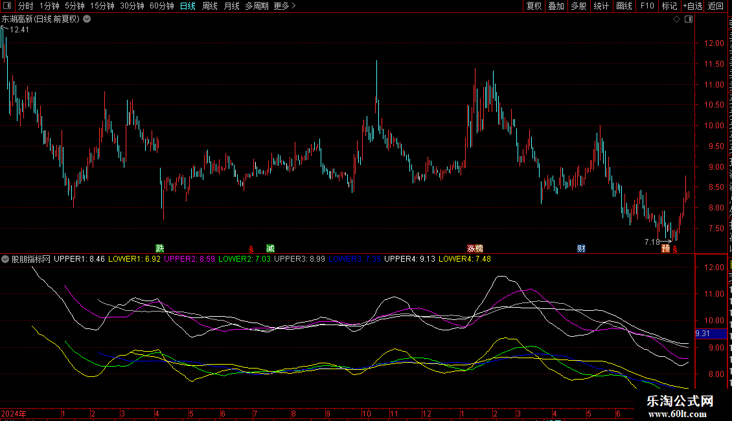Switch to 月线 monthly chart
The width and height of the screenshot is (732, 421).
(231, 6)
